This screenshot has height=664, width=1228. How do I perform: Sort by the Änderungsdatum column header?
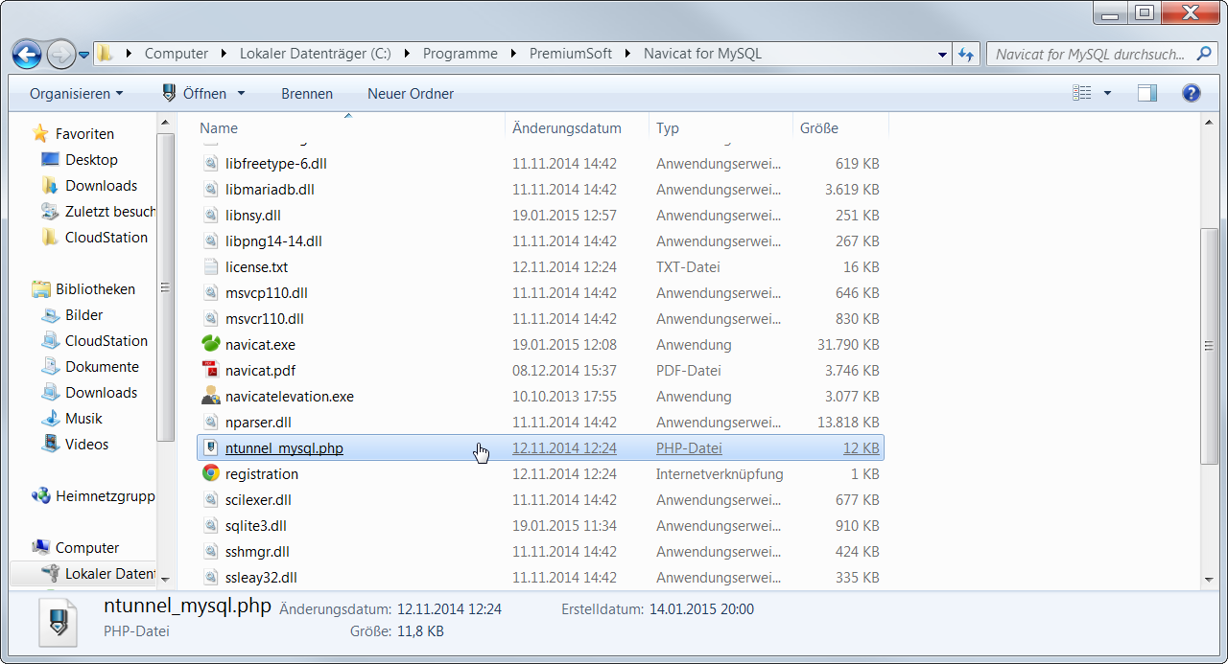tap(577, 127)
